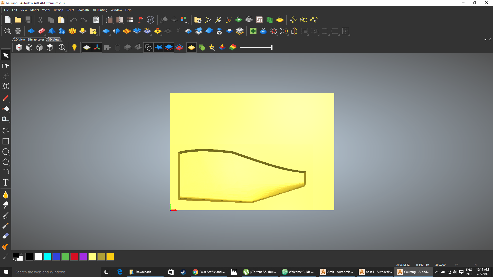Screen dimensions: 493x277
Task: Pick the purple colour swatch
Action: (x=83, y=257)
